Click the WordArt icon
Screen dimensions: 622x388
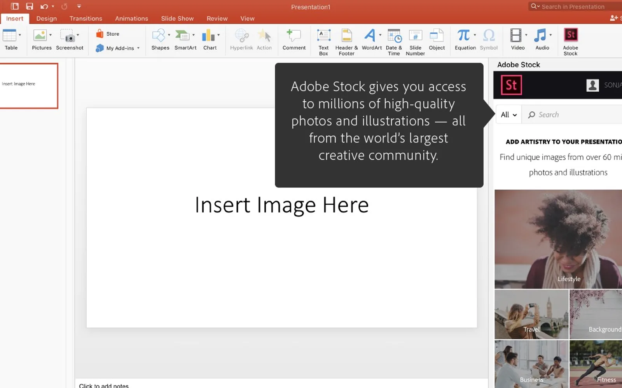pyautogui.click(x=370, y=35)
